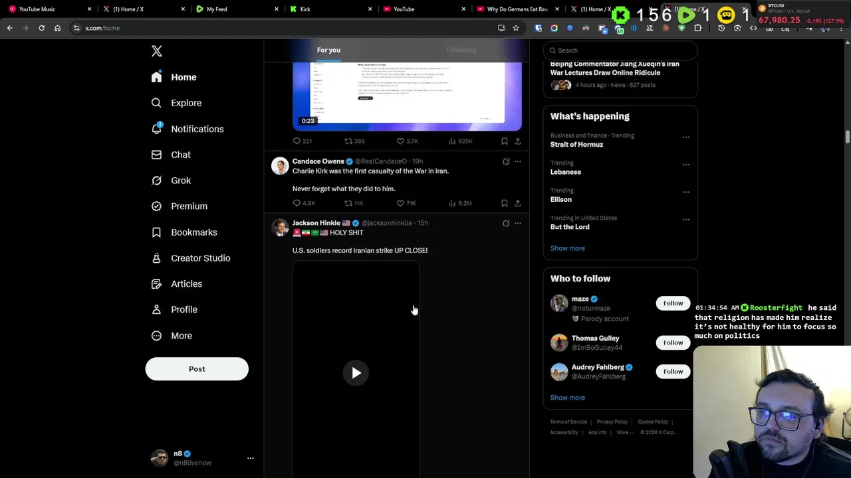Viewport: 851px width, 478px height.
Task: Click the x.com/home address bar
Action: point(286,28)
